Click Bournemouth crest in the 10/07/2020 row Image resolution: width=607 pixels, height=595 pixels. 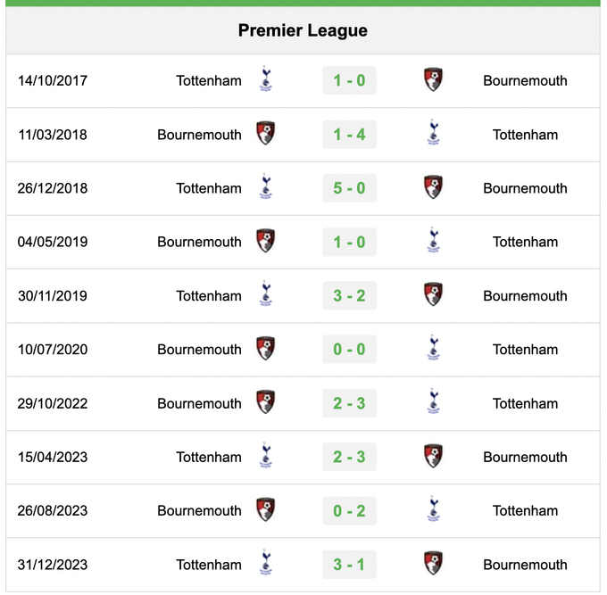click(x=266, y=348)
